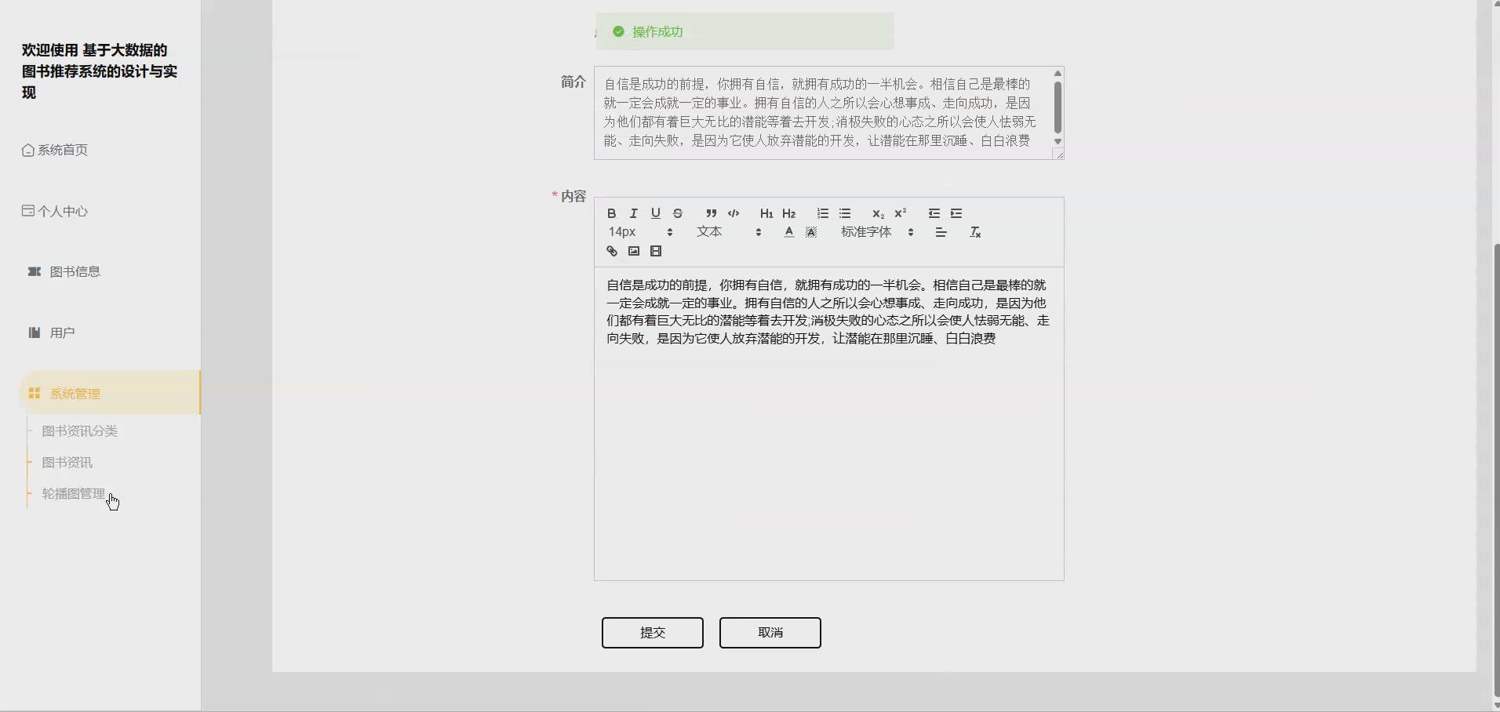This screenshot has width=1500, height=712.
Task: Insert a blockquote
Action: click(x=711, y=213)
